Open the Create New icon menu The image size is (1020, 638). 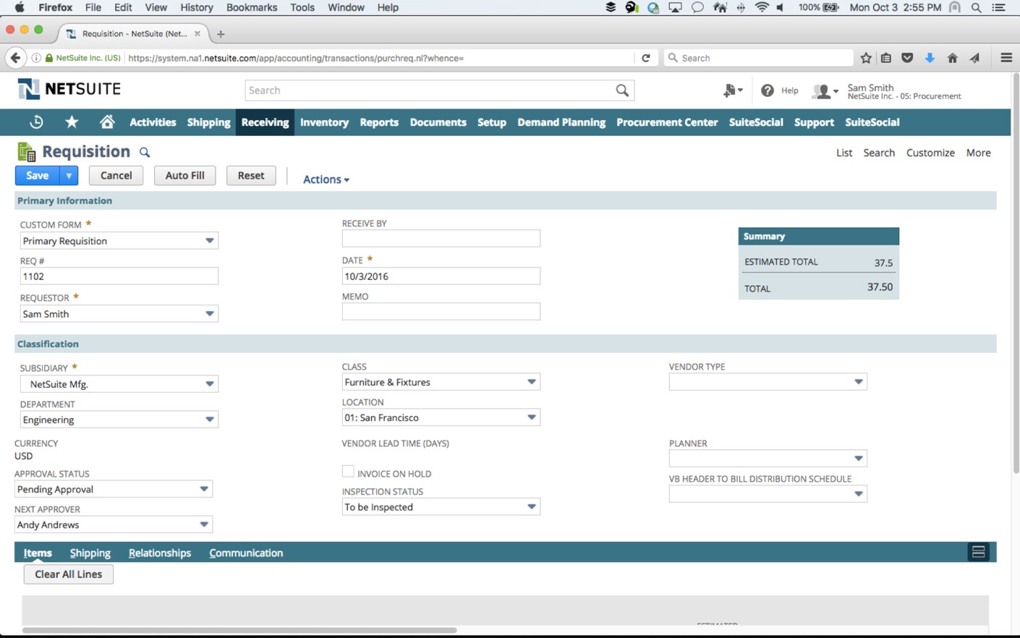pos(732,90)
